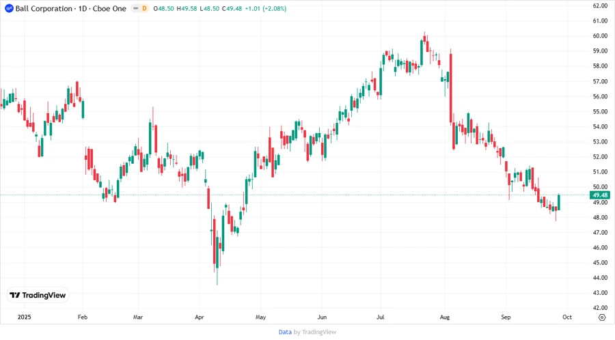Click the Oct label on time axis
The height and width of the screenshot is (340, 615).
pyautogui.click(x=567, y=317)
